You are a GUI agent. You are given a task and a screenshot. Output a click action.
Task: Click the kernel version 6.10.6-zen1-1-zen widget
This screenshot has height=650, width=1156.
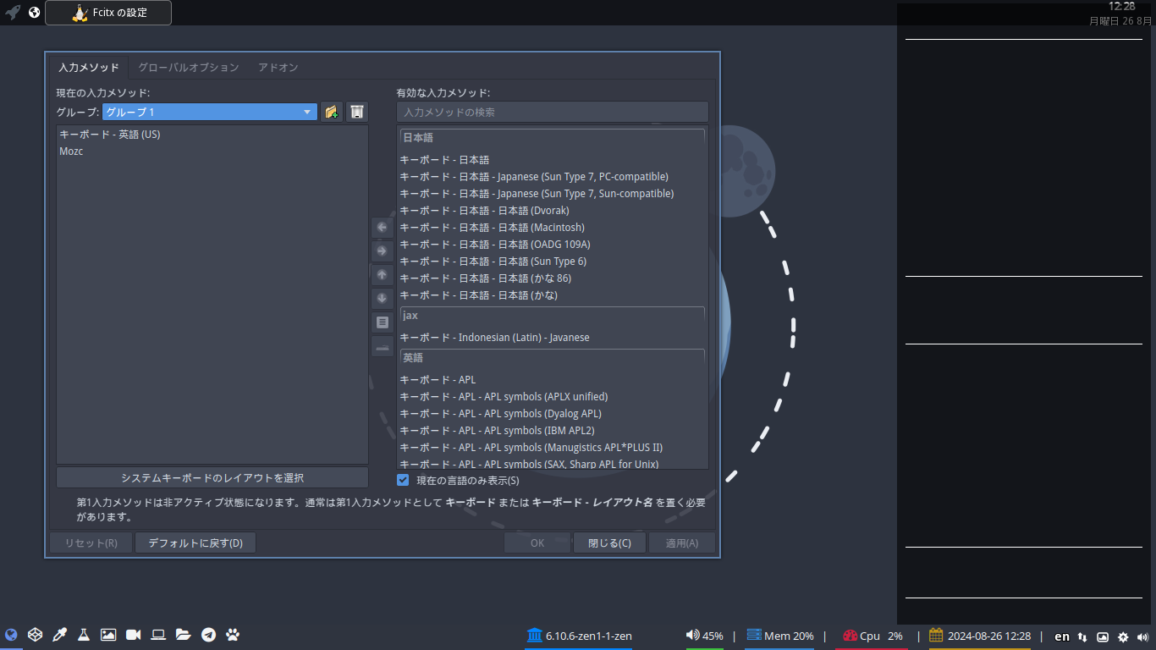[579, 636]
